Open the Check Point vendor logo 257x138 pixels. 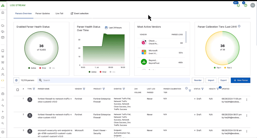[144, 42]
